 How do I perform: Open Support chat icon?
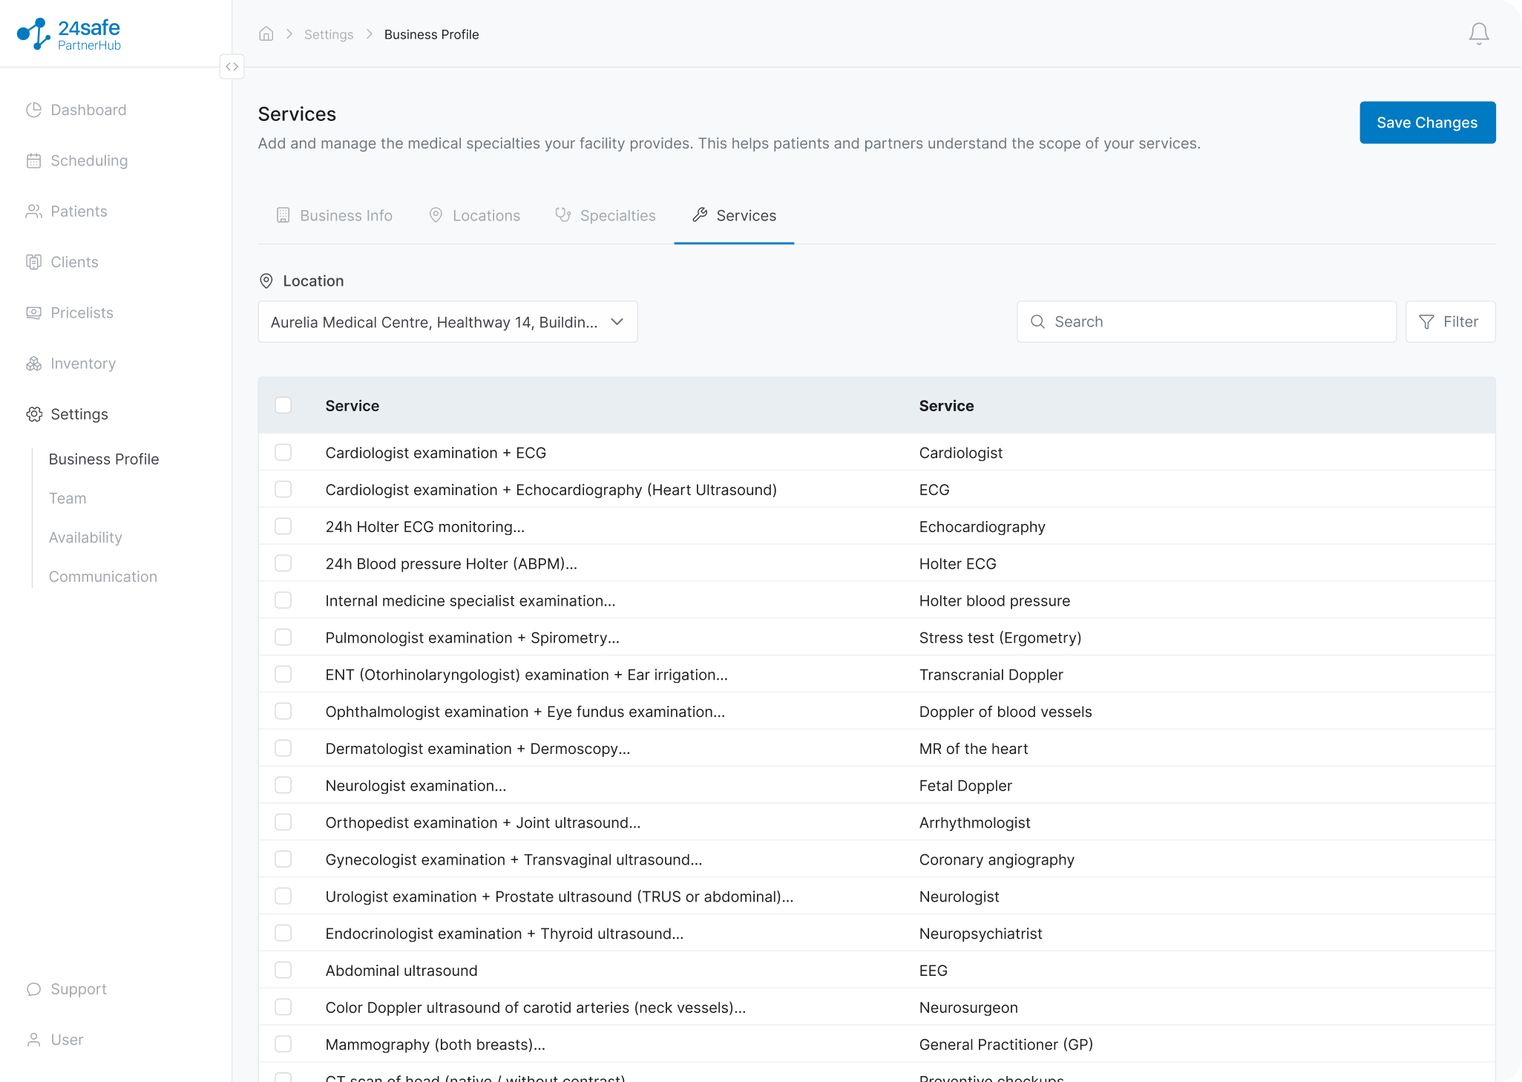[x=34, y=989]
